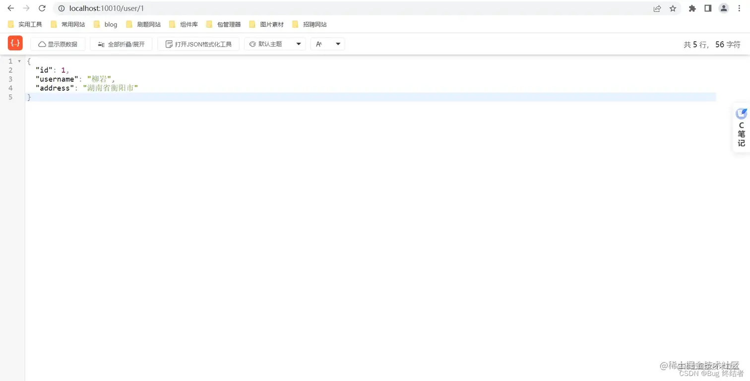This screenshot has height=381, width=750.
Task: Click the share page icon
Action: tap(657, 8)
